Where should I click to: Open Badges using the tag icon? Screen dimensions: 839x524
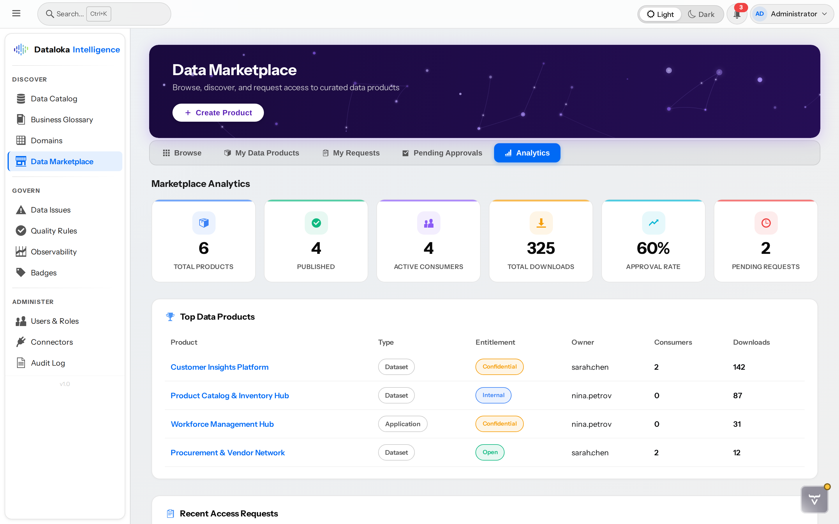tap(21, 272)
